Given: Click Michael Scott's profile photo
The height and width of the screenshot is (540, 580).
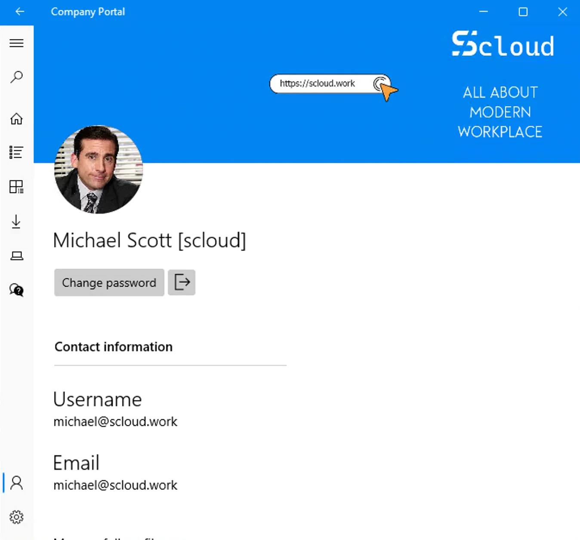Looking at the screenshot, I should pyautogui.click(x=99, y=169).
